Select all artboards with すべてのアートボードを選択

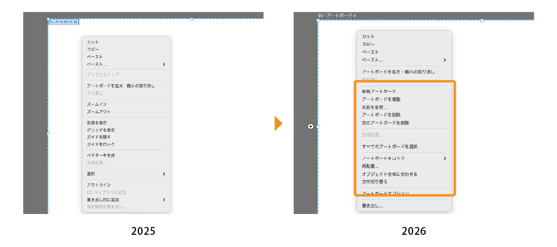click(390, 147)
